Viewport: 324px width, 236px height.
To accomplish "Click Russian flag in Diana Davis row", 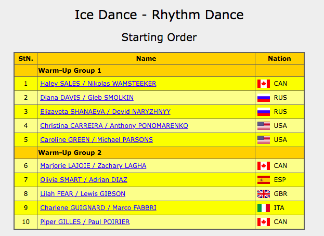I will [264, 98].
